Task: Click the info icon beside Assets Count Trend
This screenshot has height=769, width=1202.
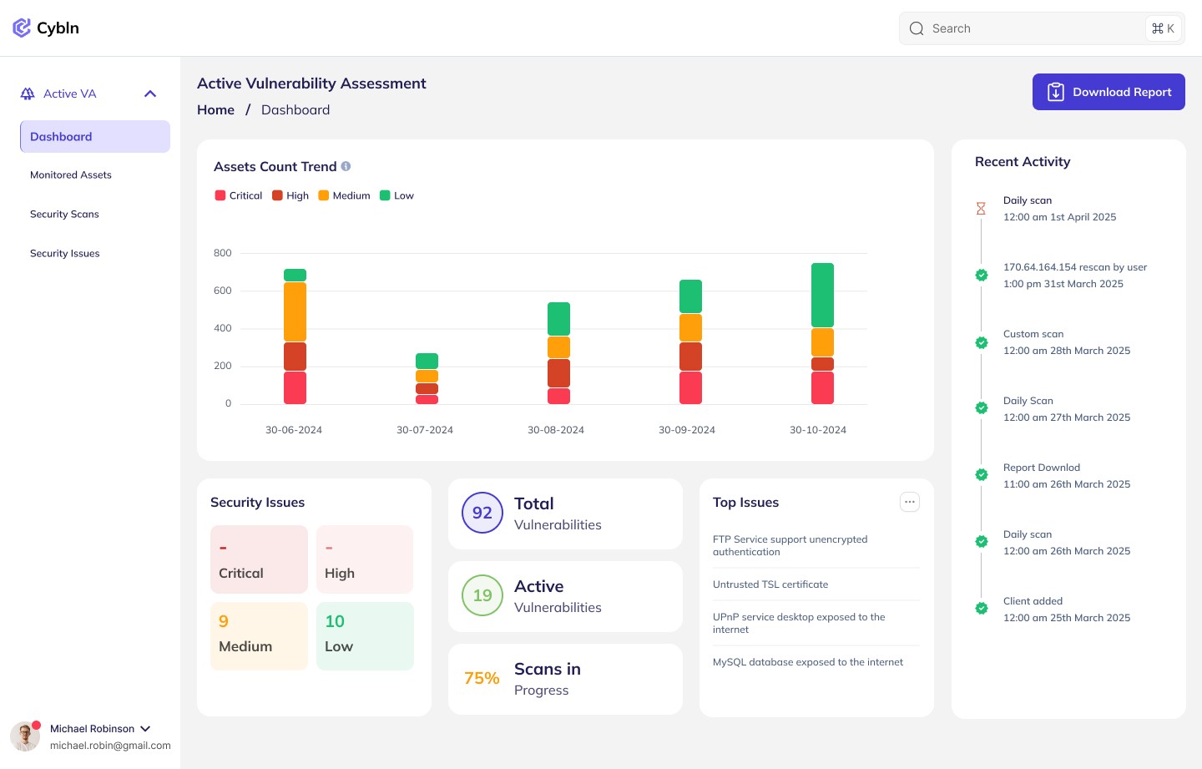Action: (x=346, y=166)
